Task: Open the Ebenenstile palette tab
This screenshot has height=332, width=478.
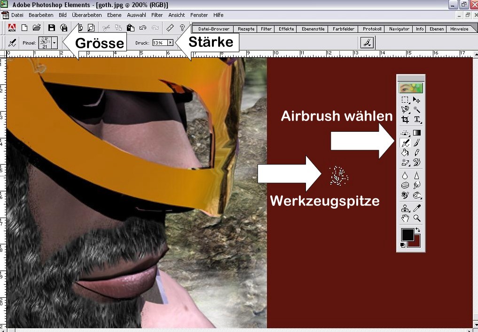Action: click(x=313, y=29)
